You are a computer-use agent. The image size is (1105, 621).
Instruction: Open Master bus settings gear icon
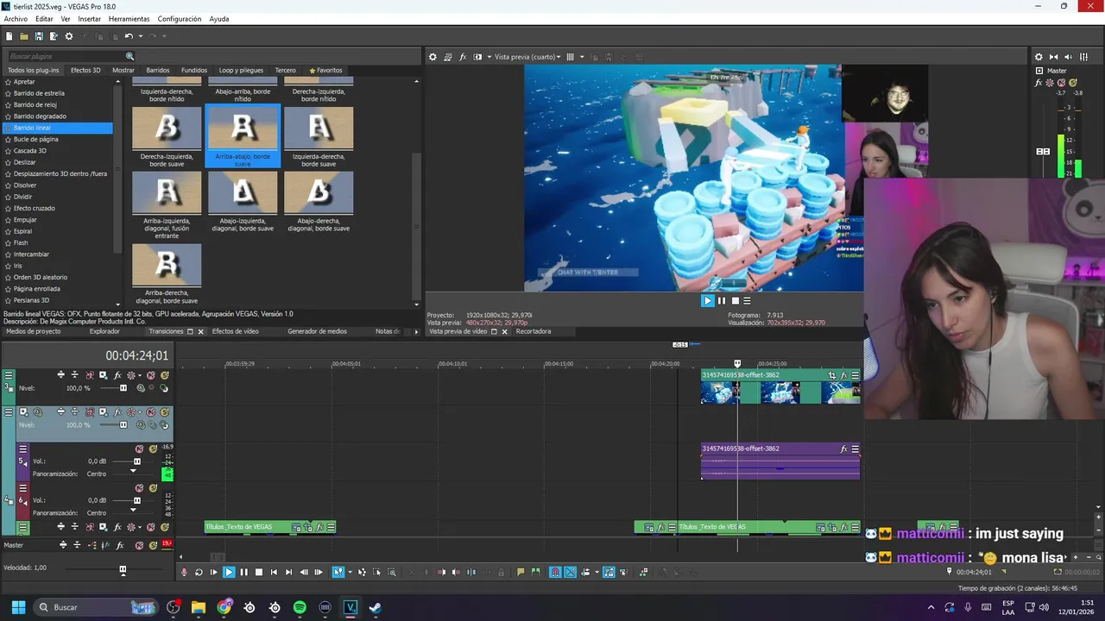[1039, 57]
